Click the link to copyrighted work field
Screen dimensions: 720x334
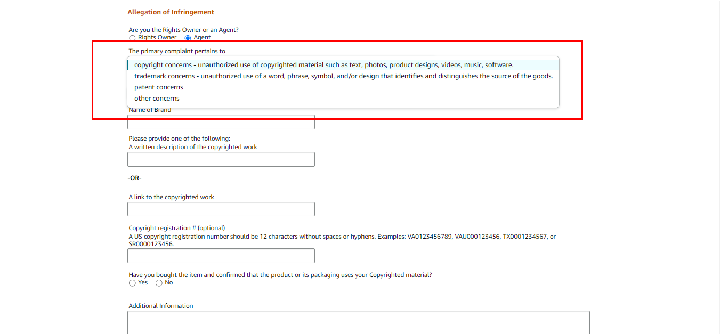click(221, 209)
